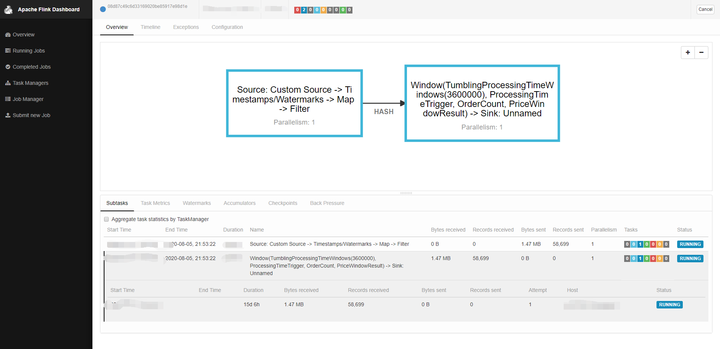Viewport: 720px width, 349px height.
Task: Cancel the running job
Action: pyautogui.click(x=705, y=9)
